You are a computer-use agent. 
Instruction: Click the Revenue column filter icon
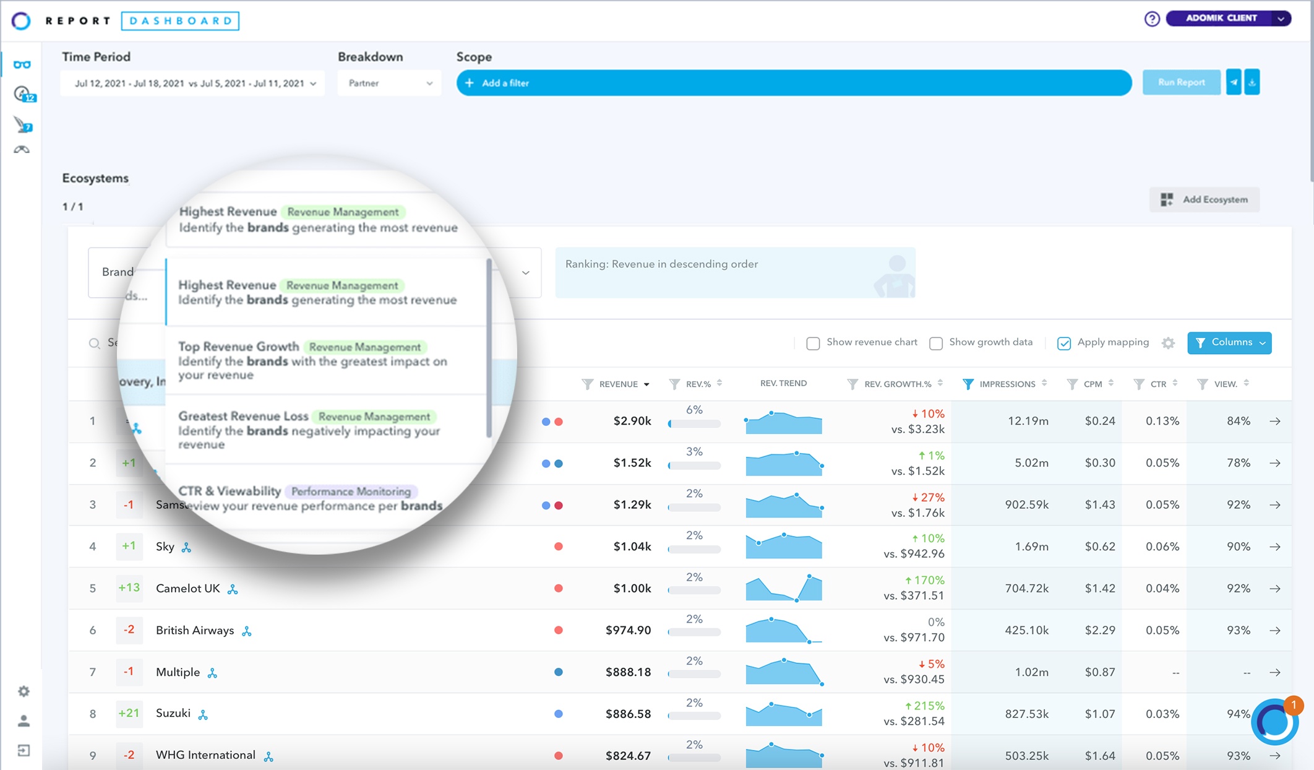[x=587, y=384]
